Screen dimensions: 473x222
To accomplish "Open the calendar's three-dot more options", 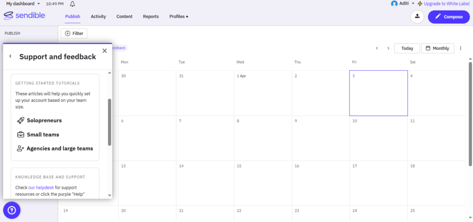I will click(x=461, y=48).
